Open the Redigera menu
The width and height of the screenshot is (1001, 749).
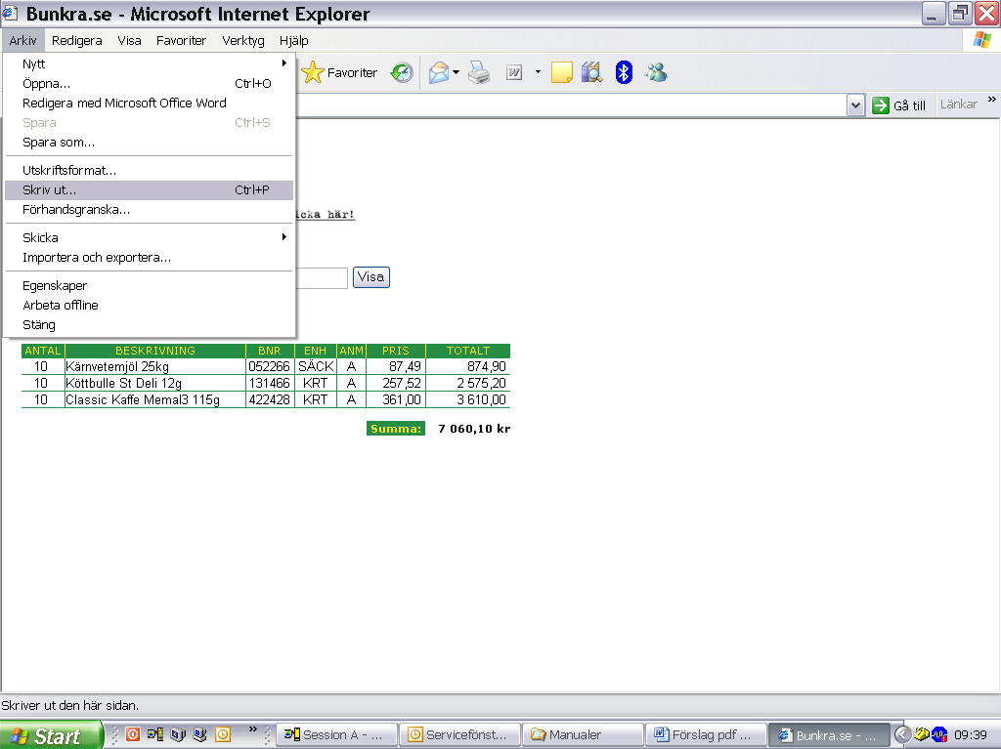coord(76,40)
